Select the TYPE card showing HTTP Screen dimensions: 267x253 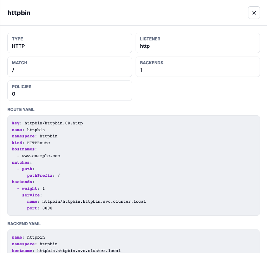[x=70, y=43]
